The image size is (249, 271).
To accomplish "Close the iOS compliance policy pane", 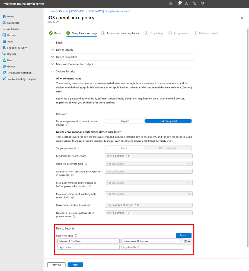I will coord(242,18).
